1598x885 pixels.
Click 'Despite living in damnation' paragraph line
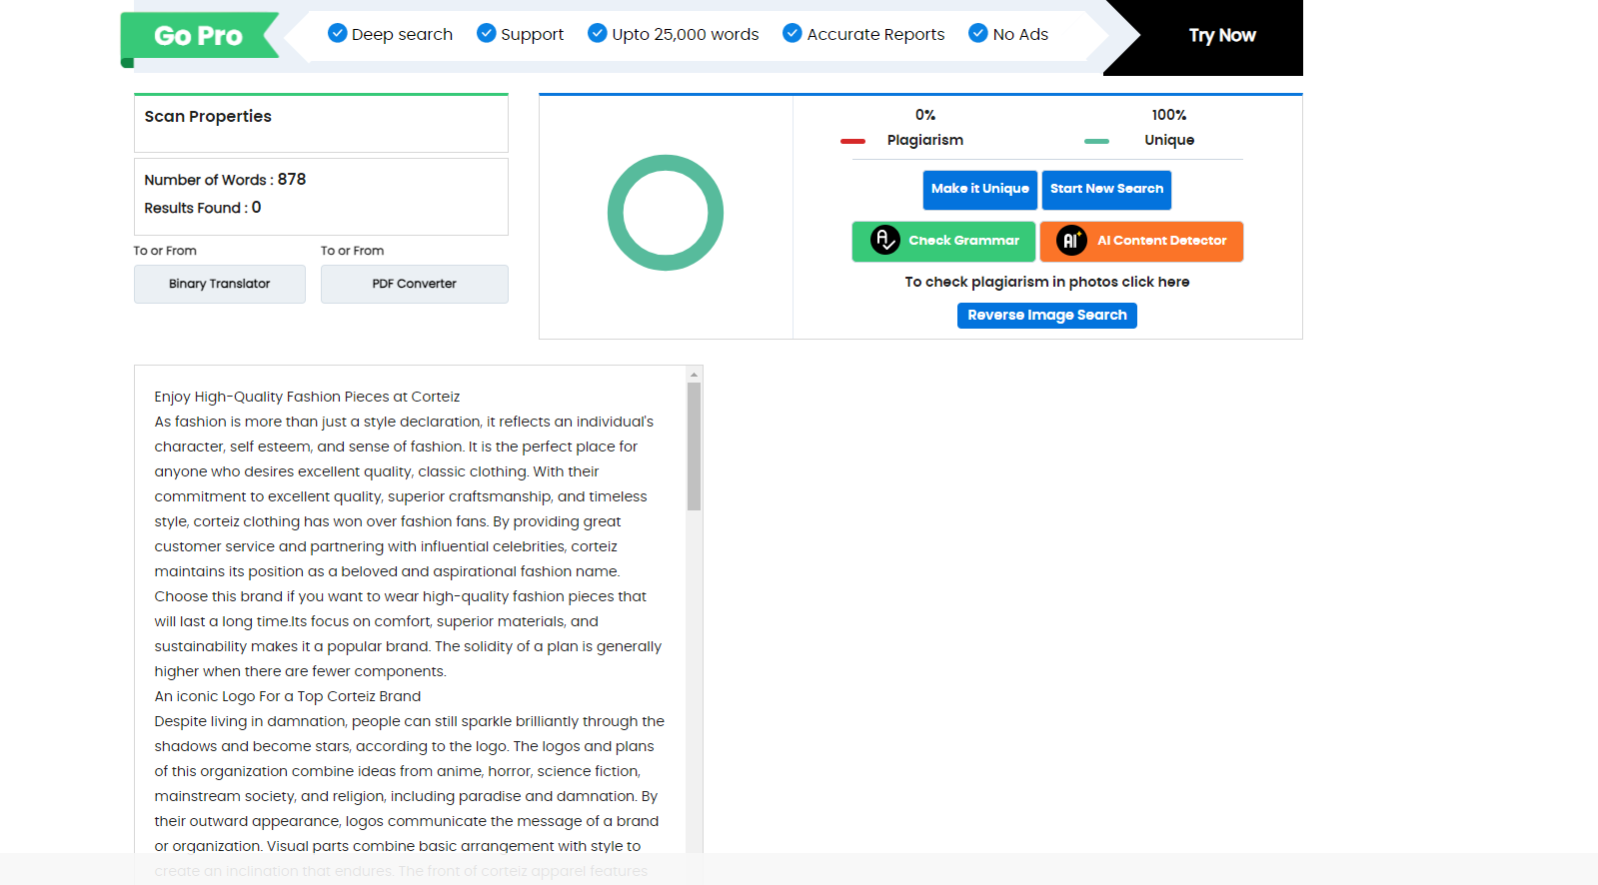tap(410, 721)
